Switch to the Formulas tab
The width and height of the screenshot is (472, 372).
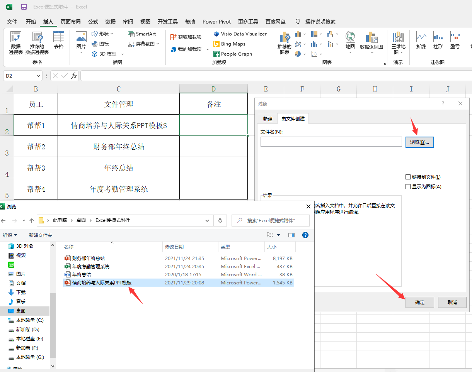(x=93, y=22)
